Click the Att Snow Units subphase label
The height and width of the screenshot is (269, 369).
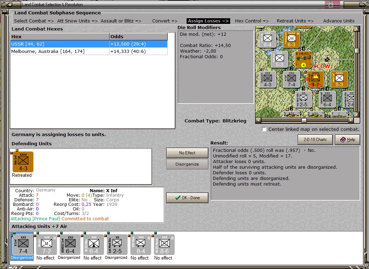click(77, 21)
